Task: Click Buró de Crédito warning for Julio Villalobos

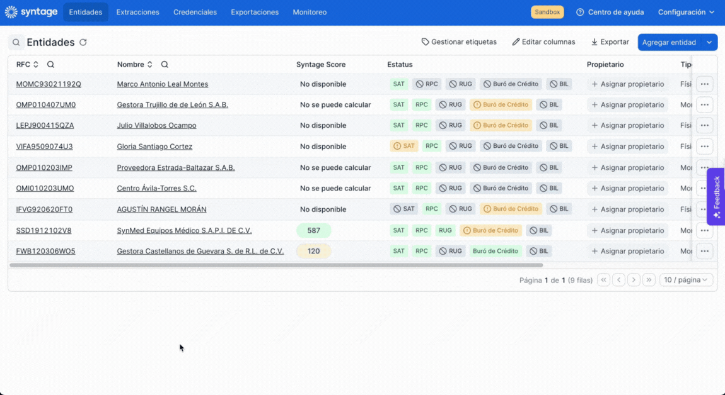Action: tap(501, 125)
